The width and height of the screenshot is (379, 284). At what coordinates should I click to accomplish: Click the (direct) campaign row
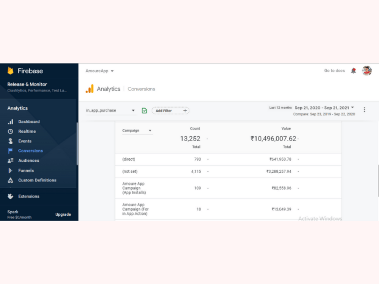[228, 159]
